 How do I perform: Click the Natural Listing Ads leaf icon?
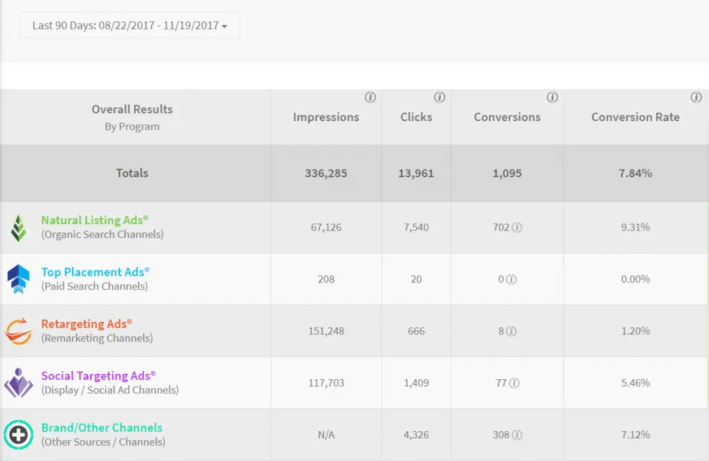(19, 228)
